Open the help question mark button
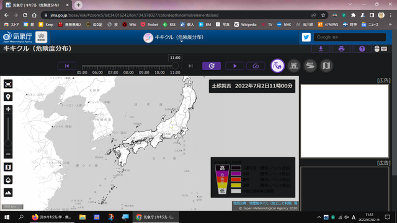The width and height of the screenshot is (397, 223). coord(362,48)
